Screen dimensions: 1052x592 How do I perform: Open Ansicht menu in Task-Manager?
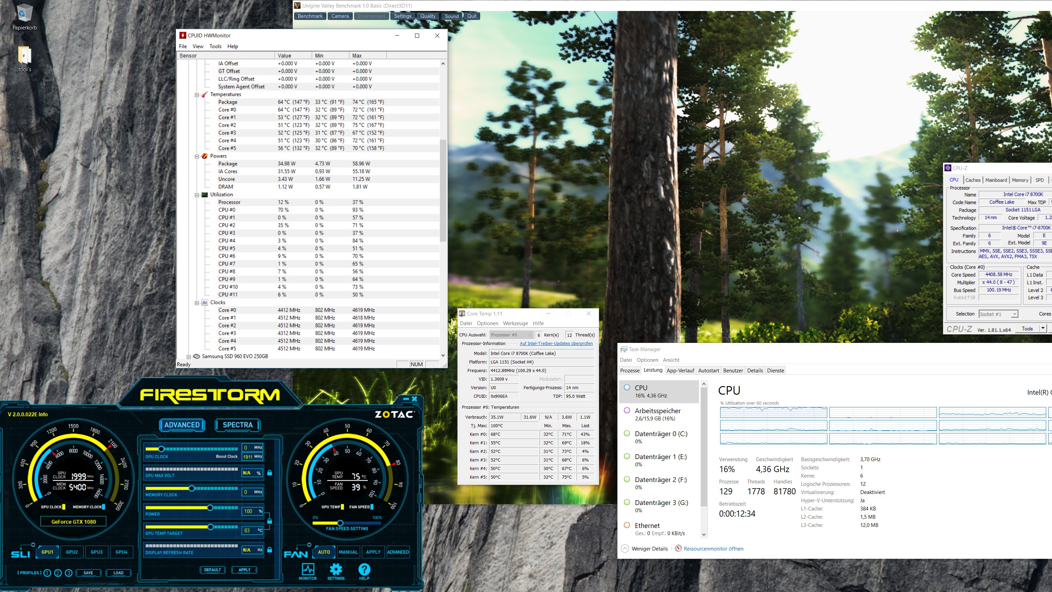671,360
